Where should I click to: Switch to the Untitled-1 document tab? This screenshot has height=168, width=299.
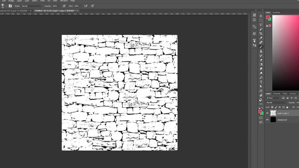(55, 11)
